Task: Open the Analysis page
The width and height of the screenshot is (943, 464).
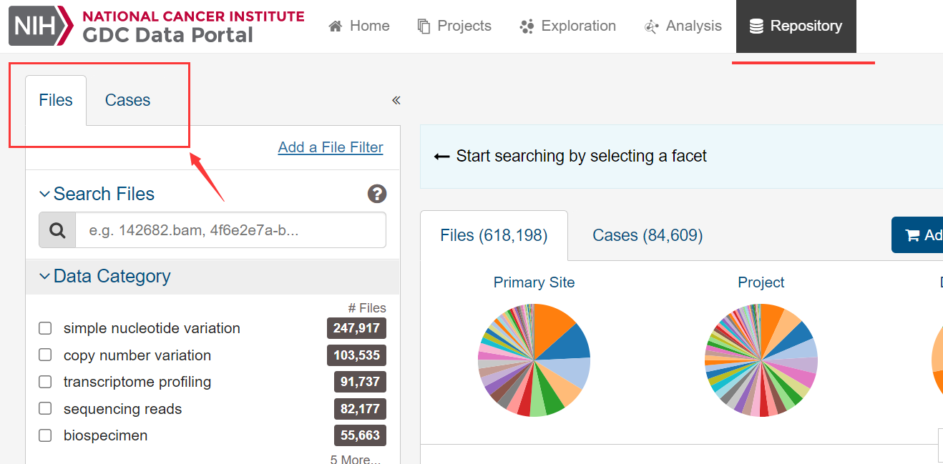Action: pyautogui.click(x=683, y=26)
